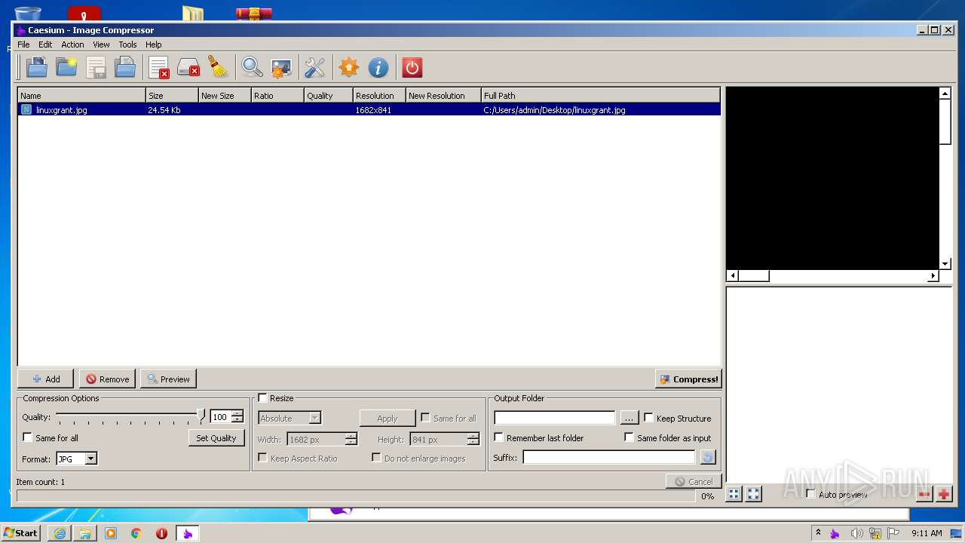
Task: Enable Same for all quality checkbox
Action: coord(28,437)
